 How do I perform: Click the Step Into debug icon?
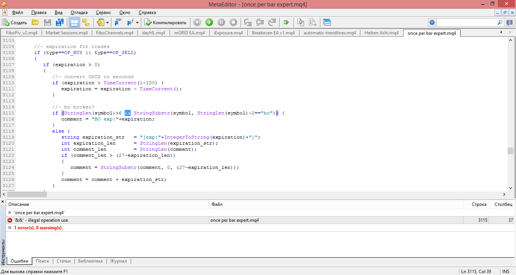[248, 23]
